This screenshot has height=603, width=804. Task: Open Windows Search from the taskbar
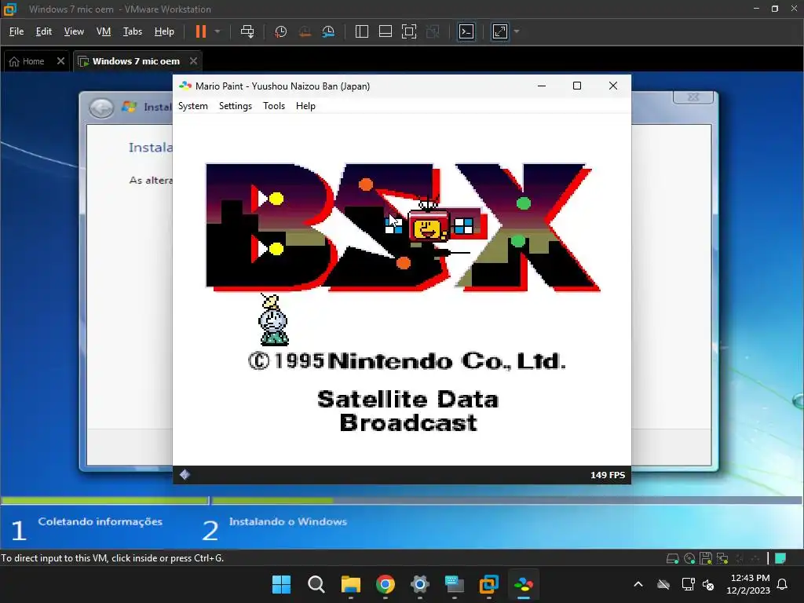(316, 584)
